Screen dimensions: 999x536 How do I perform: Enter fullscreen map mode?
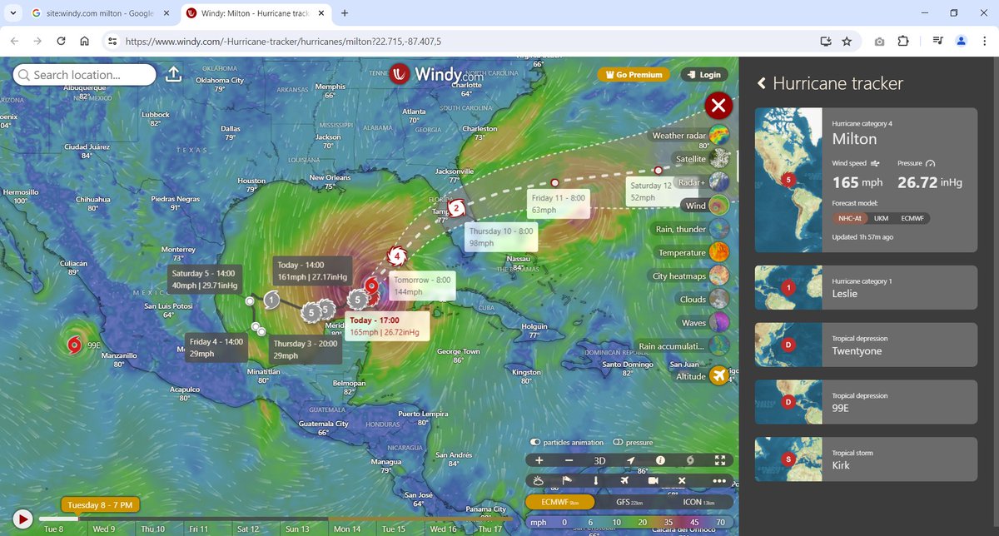721,459
